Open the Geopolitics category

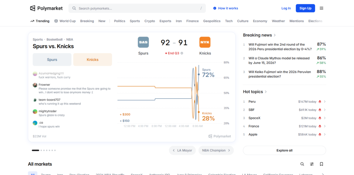click(x=212, y=21)
